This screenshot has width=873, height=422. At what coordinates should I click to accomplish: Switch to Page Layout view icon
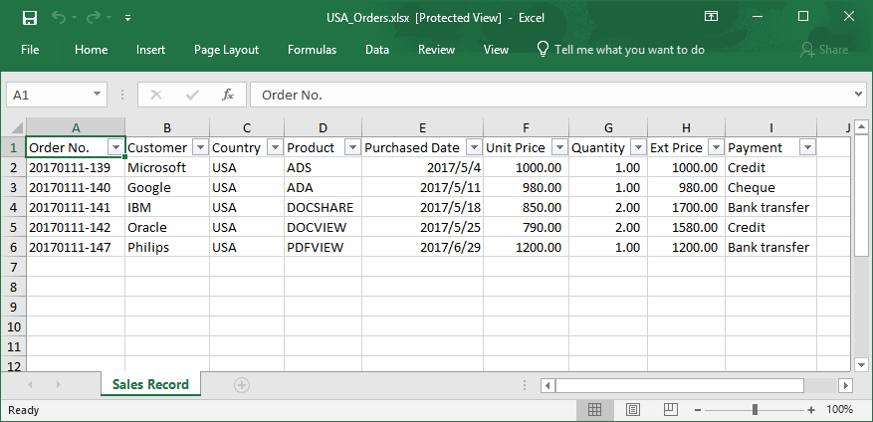click(x=632, y=410)
